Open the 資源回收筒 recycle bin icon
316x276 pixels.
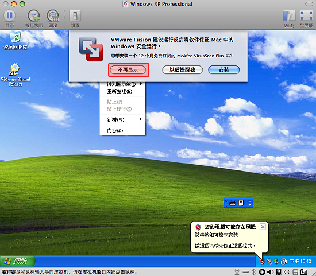click(16, 41)
